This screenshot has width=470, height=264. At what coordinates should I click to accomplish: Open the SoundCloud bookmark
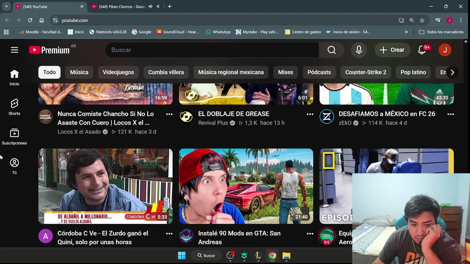pyautogui.click(x=178, y=32)
